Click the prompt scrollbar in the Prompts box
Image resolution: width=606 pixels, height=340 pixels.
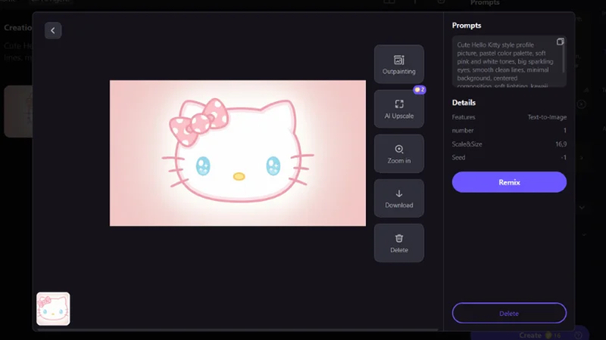(564, 58)
